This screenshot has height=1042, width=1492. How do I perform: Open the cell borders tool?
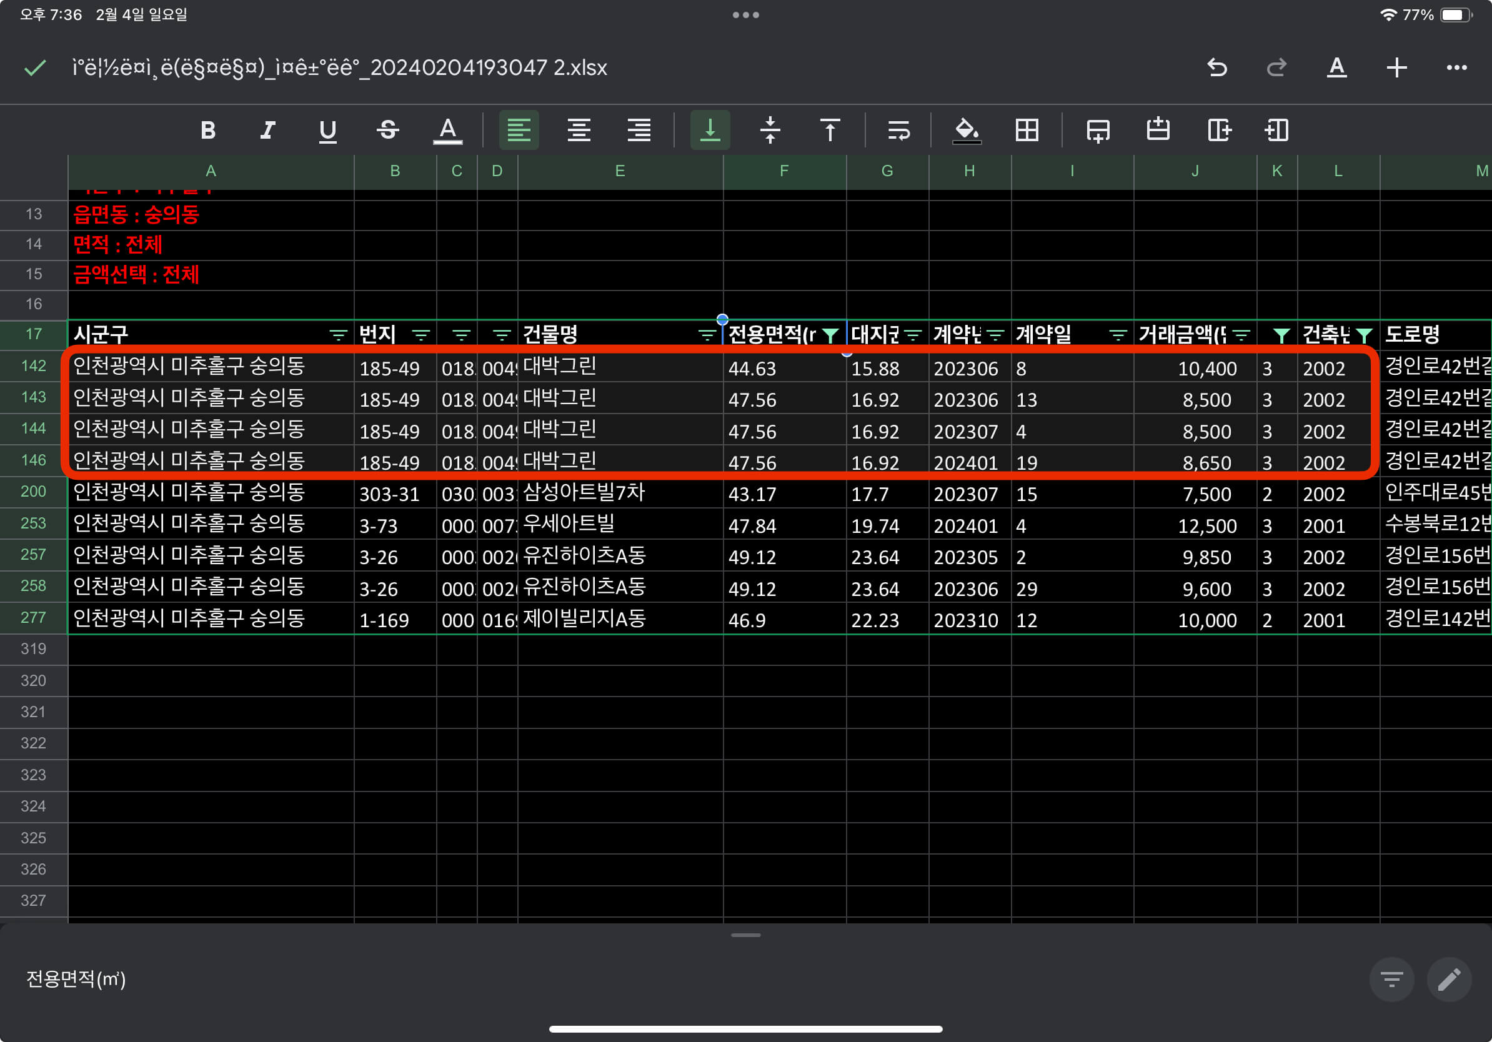[1027, 131]
